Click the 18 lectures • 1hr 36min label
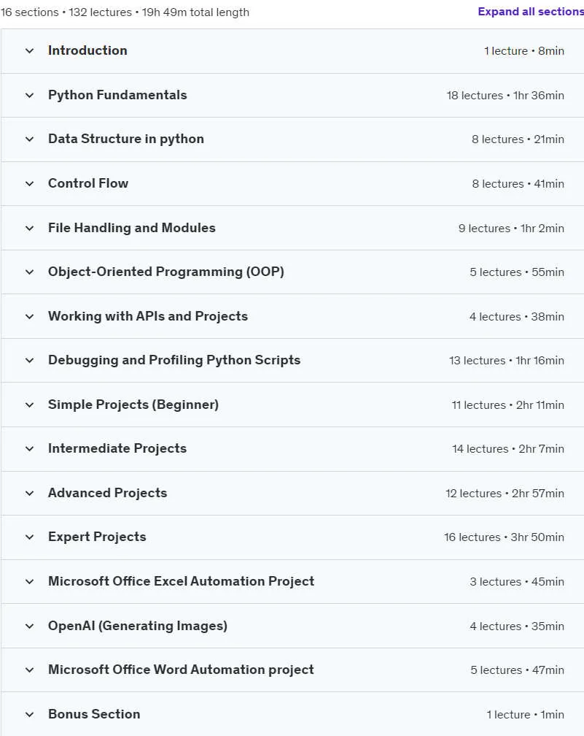Viewport: 584px width, 736px height. 505,95
